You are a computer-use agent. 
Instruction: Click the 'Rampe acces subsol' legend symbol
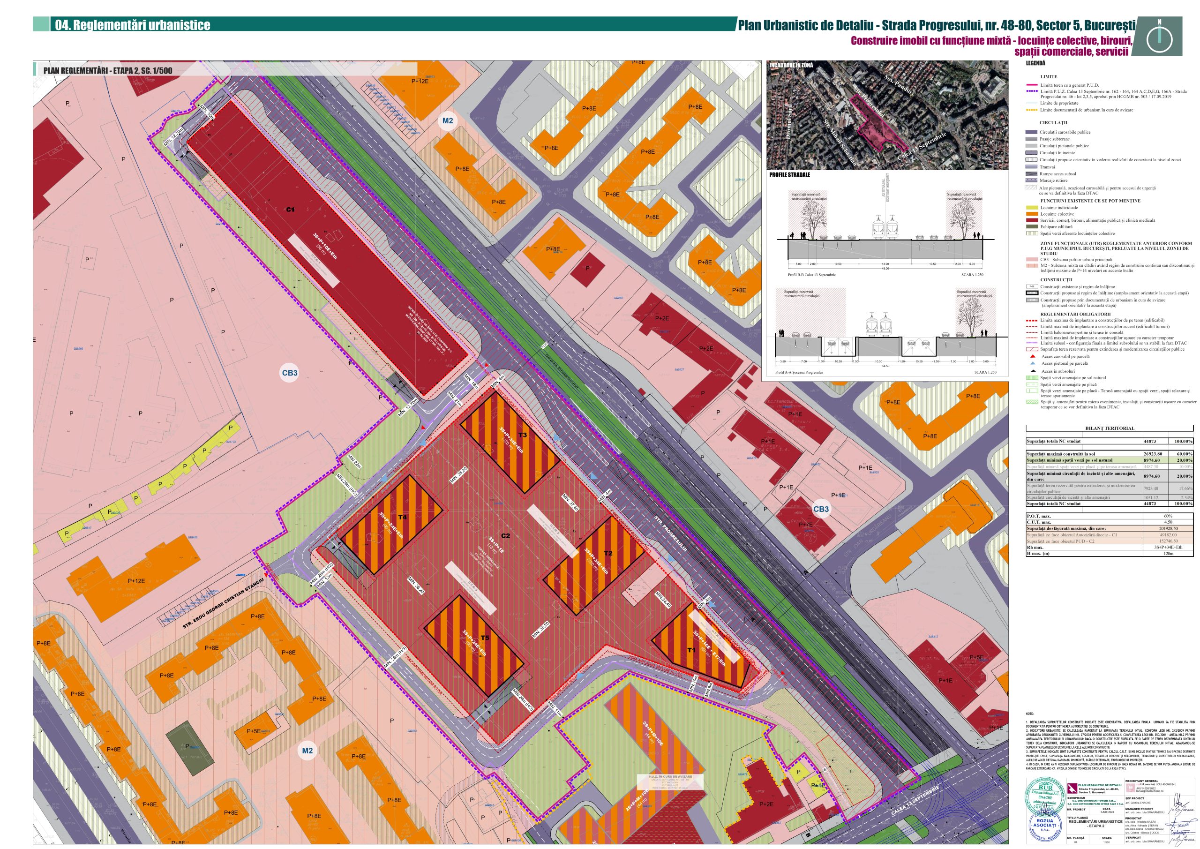click(1031, 173)
